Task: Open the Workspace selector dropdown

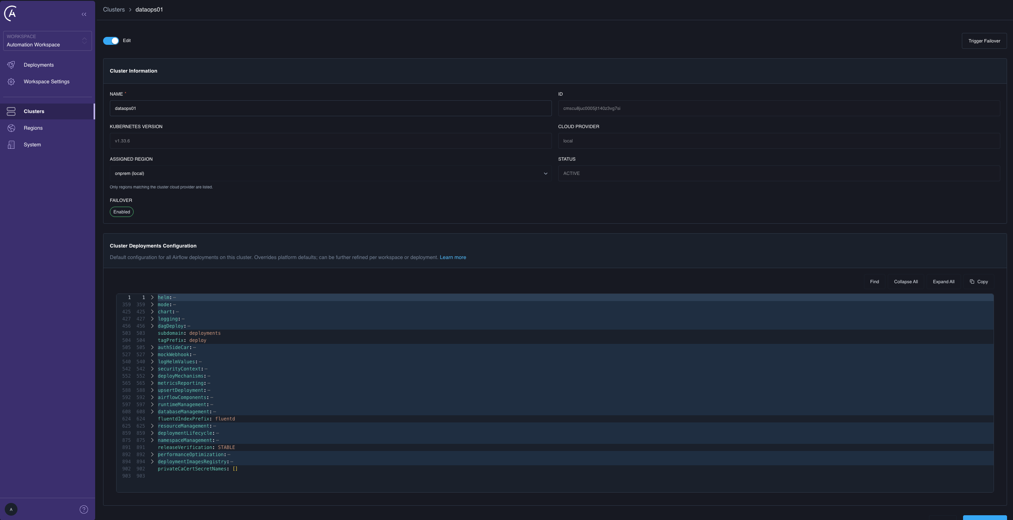Action: coord(48,41)
